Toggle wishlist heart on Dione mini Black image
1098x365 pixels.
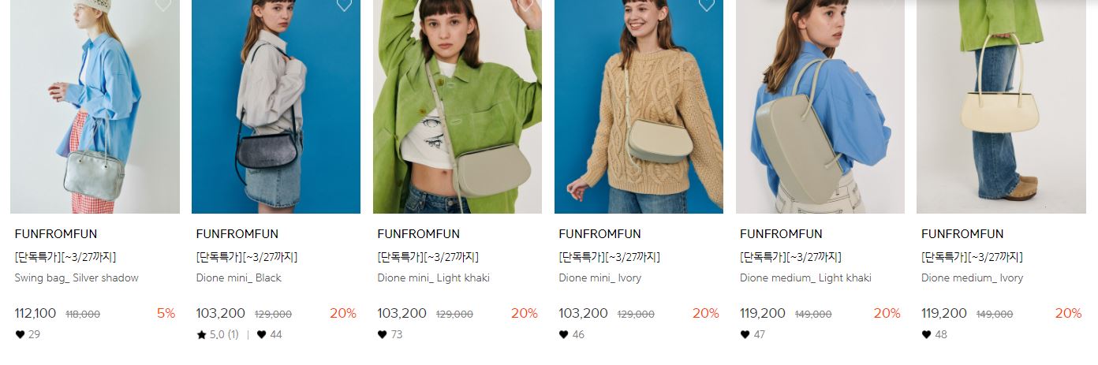[x=344, y=4]
